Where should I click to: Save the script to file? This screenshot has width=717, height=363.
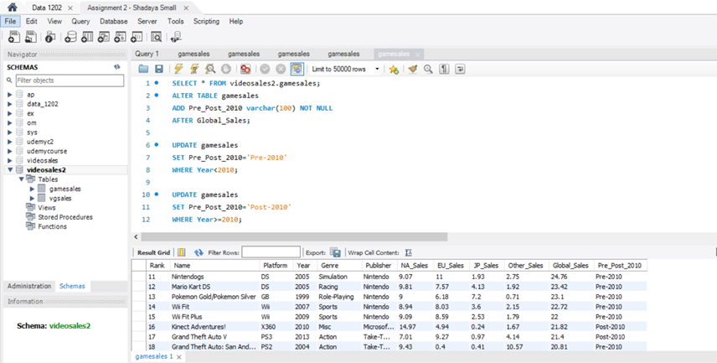click(158, 69)
